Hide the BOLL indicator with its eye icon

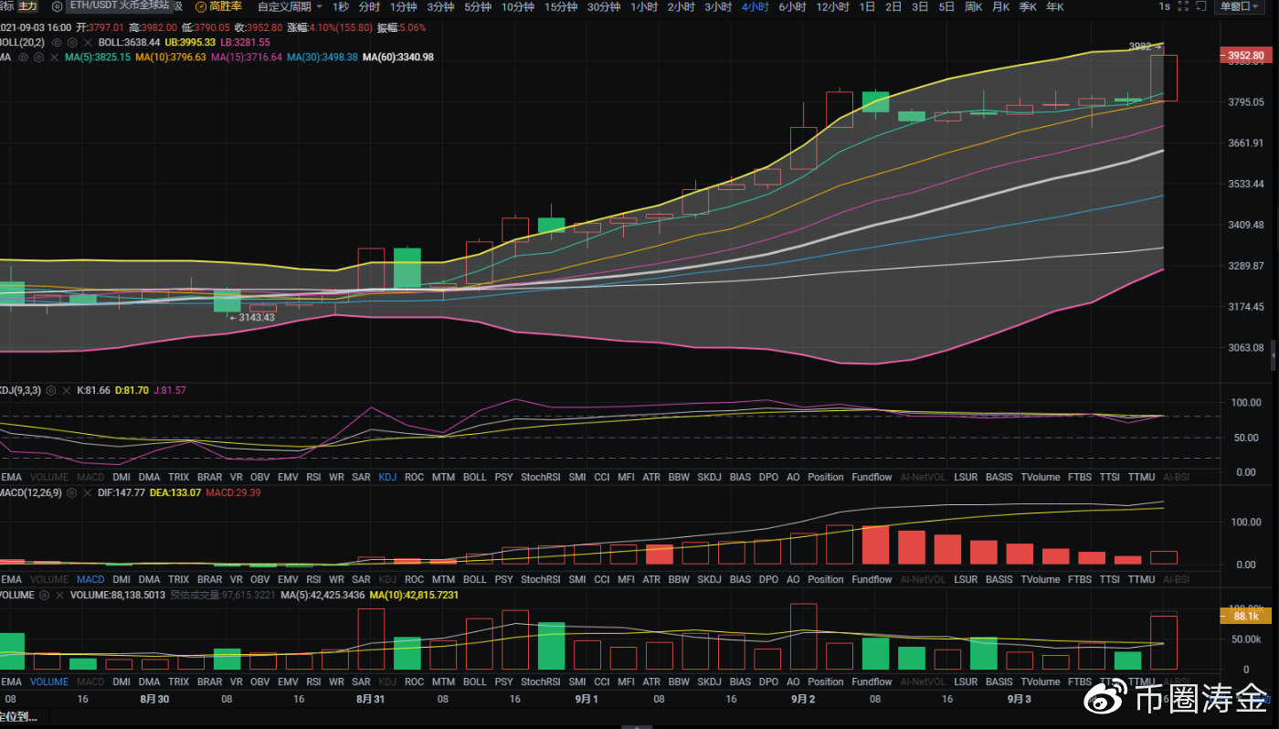pos(57,42)
